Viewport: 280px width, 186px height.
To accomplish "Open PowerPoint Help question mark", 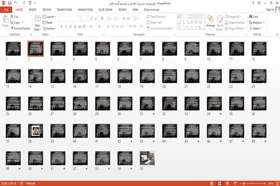I will 253,3.
